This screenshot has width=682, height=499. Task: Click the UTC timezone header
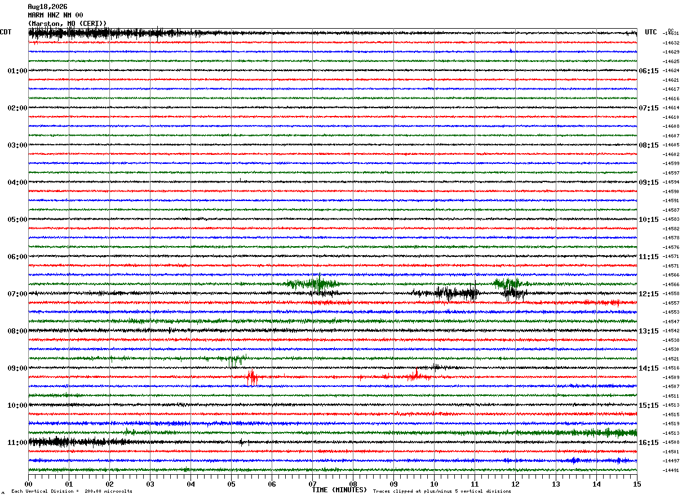click(651, 32)
